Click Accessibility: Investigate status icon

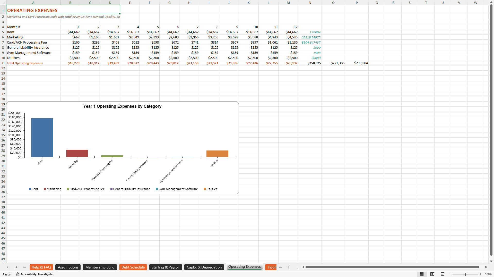click(x=34, y=274)
